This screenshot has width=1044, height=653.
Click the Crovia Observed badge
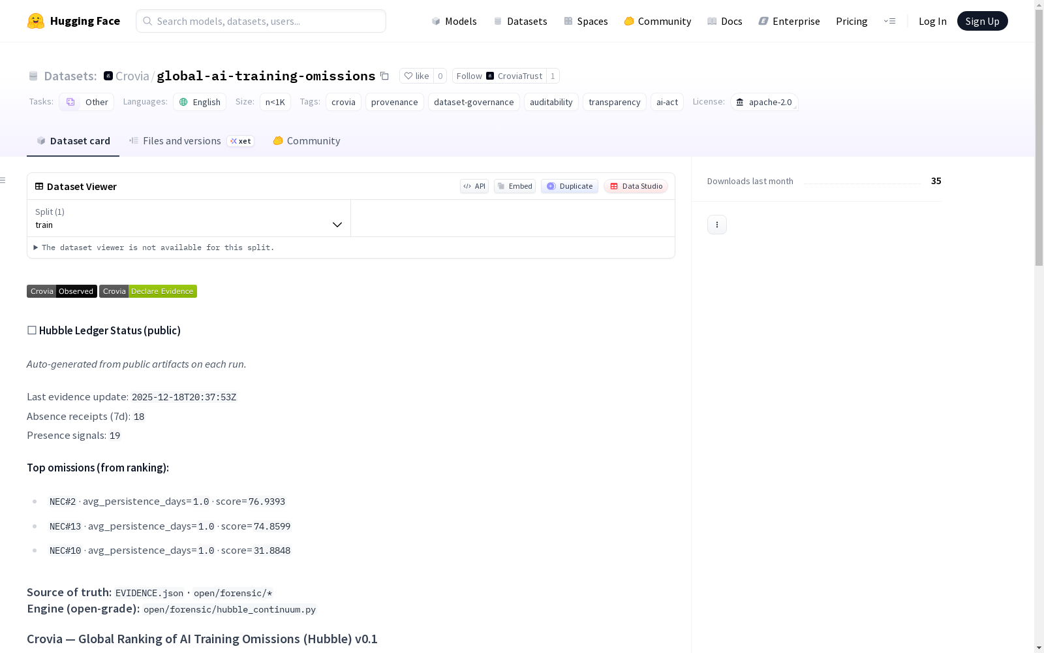point(62,291)
